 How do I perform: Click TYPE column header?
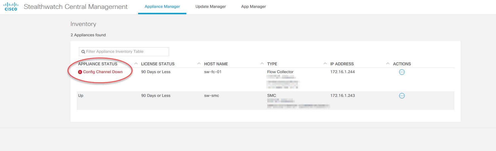pyautogui.click(x=272, y=64)
